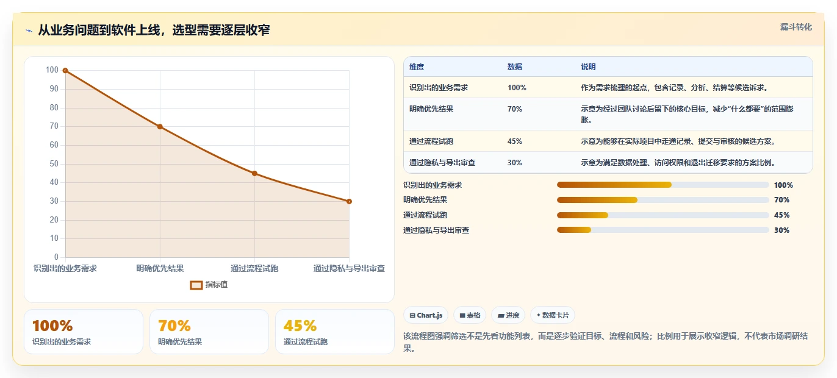Click table cell 明确优先结果
Screen dimensions: 837x378
pyautogui.click(x=431, y=109)
